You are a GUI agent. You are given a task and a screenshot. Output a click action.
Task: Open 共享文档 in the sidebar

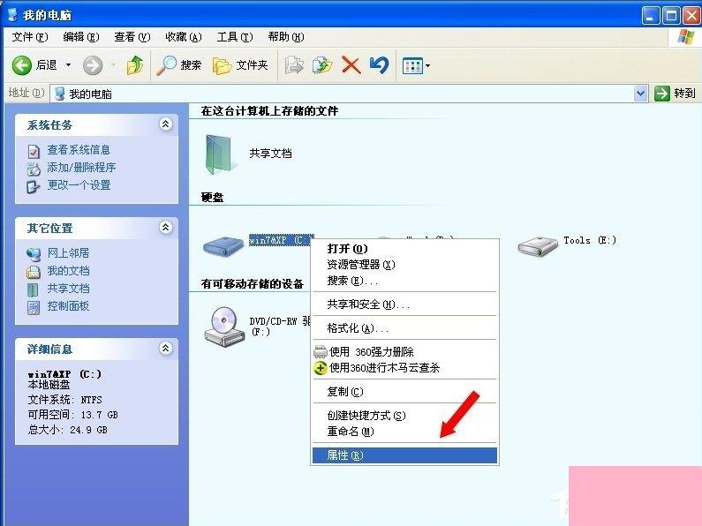[68, 289]
